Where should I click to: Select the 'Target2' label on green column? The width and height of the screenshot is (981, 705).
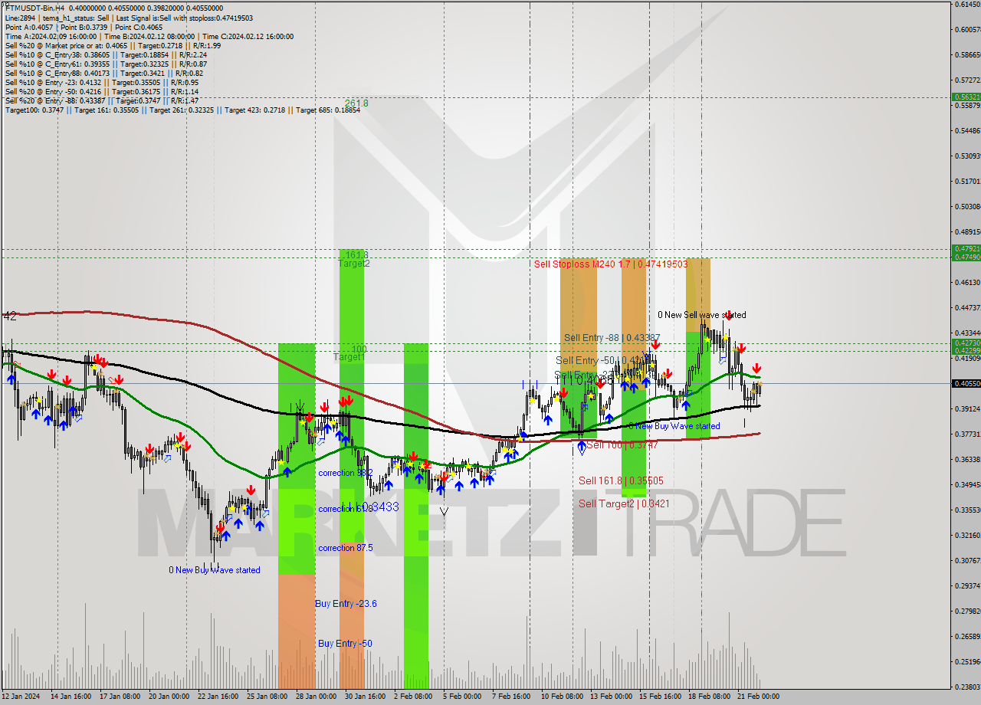point(354,263)
